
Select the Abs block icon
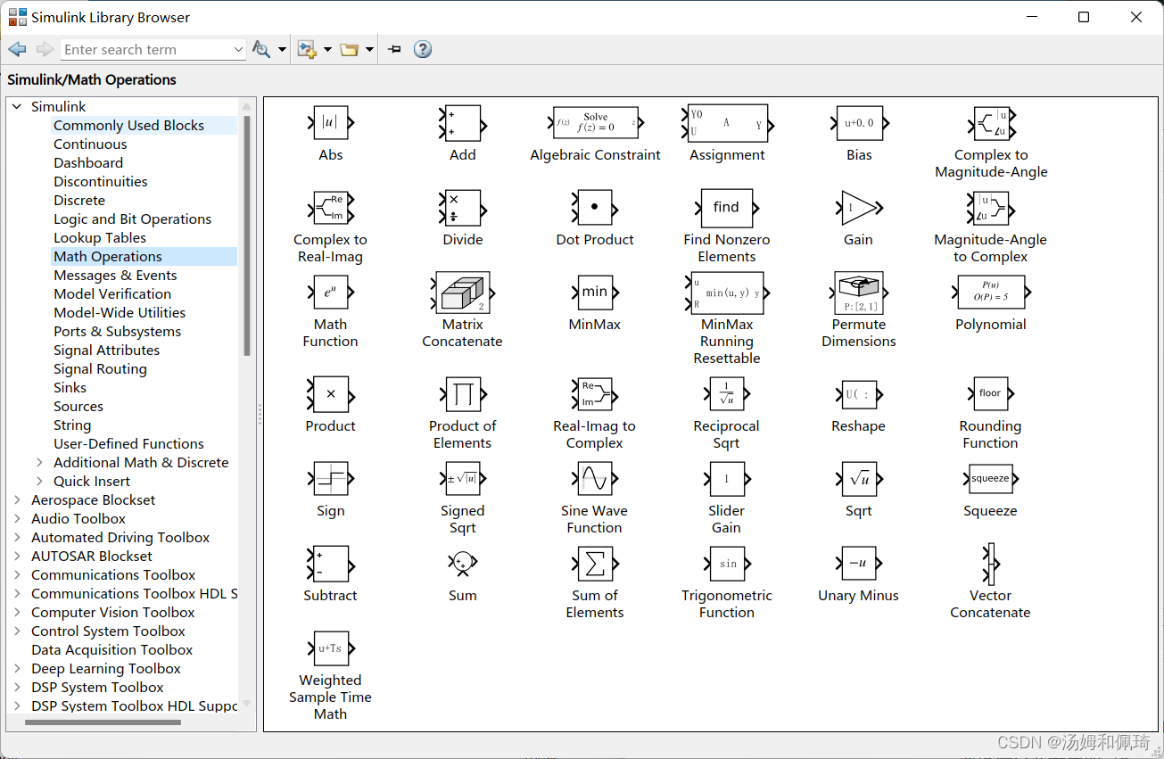tap(330, 123)
